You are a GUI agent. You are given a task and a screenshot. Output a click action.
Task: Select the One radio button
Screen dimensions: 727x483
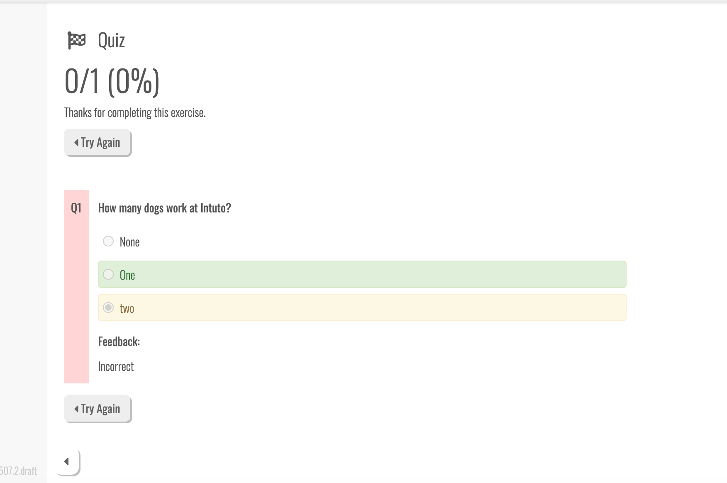tap(108, 274)
